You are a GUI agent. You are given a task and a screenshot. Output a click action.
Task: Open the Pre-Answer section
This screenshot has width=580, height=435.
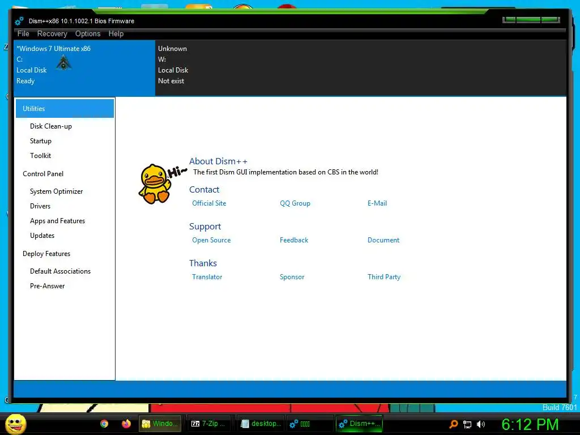pos(48,286)
